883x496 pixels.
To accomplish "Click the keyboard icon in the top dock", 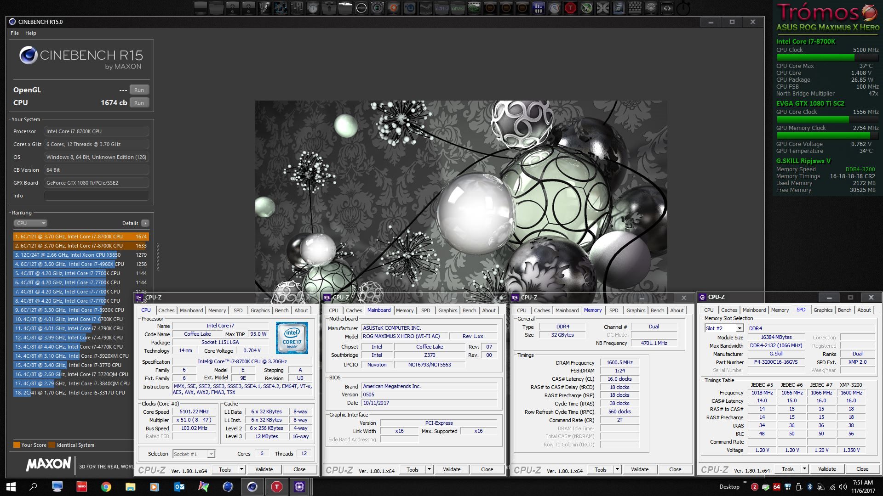I will [634, 8].
